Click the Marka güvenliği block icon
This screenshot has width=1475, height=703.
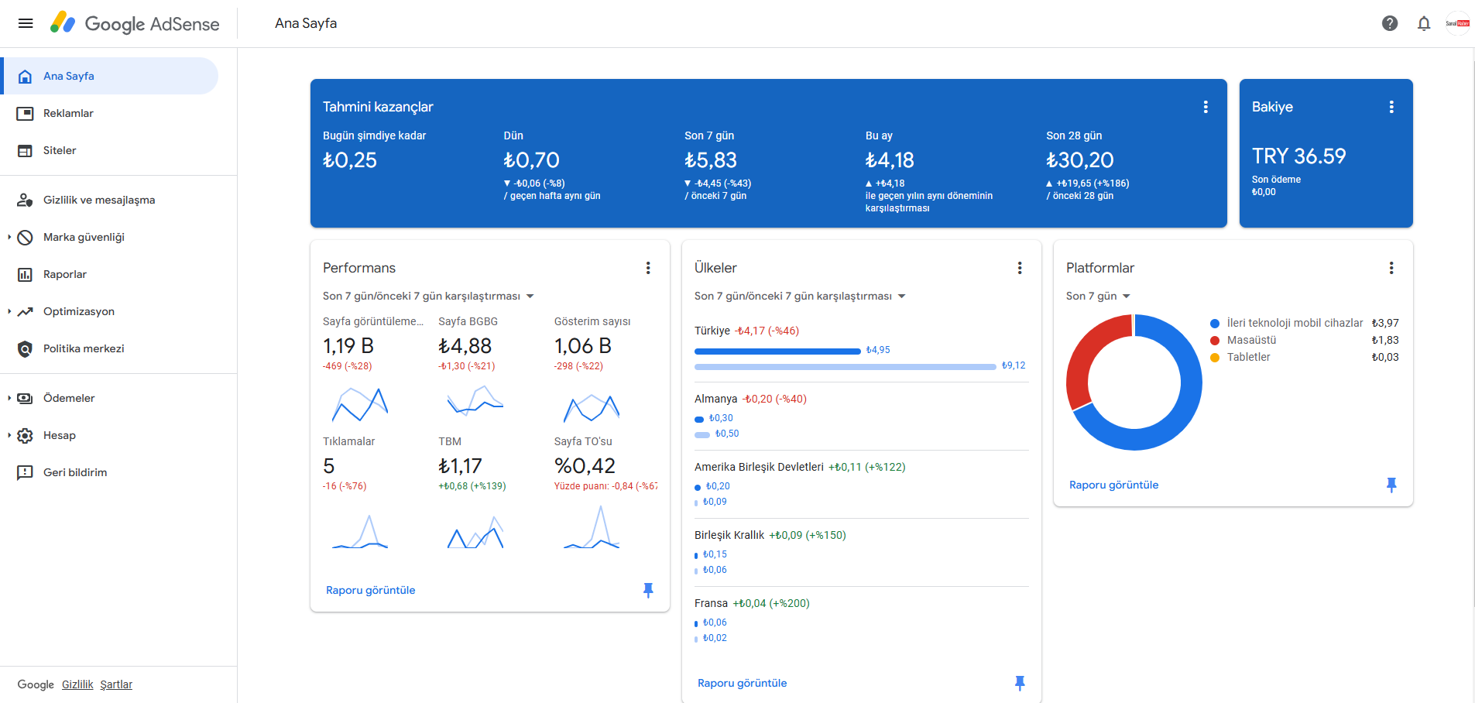pyautogui.click(x=25, y=237)
